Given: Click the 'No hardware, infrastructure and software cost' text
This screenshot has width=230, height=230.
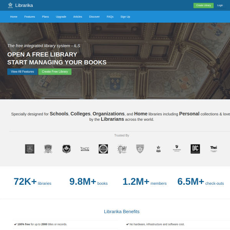Looking at the screenshot, I should click(x=157, y=224).
